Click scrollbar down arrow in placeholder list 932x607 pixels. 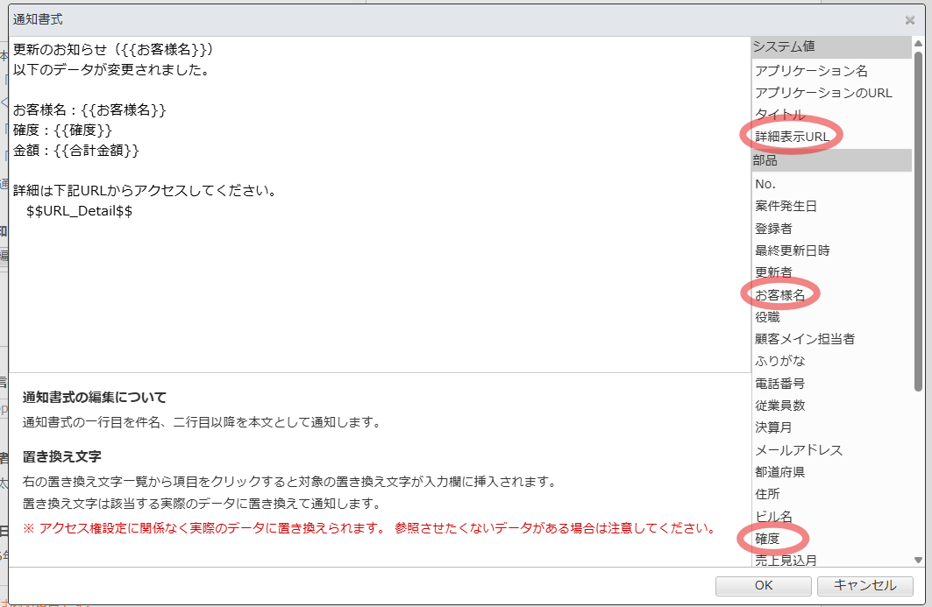pos(918,560)
